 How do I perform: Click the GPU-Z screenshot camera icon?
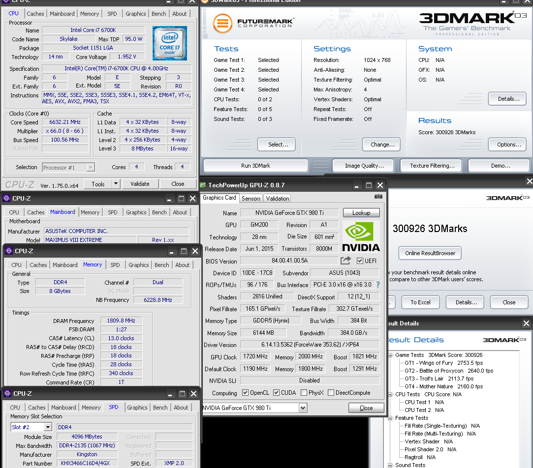click(378, 197)
